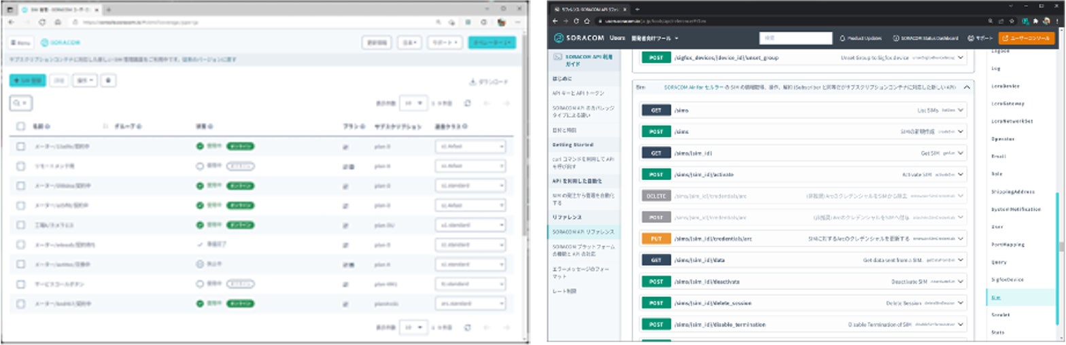Open the page size 10 dropdown above the table

413,103
